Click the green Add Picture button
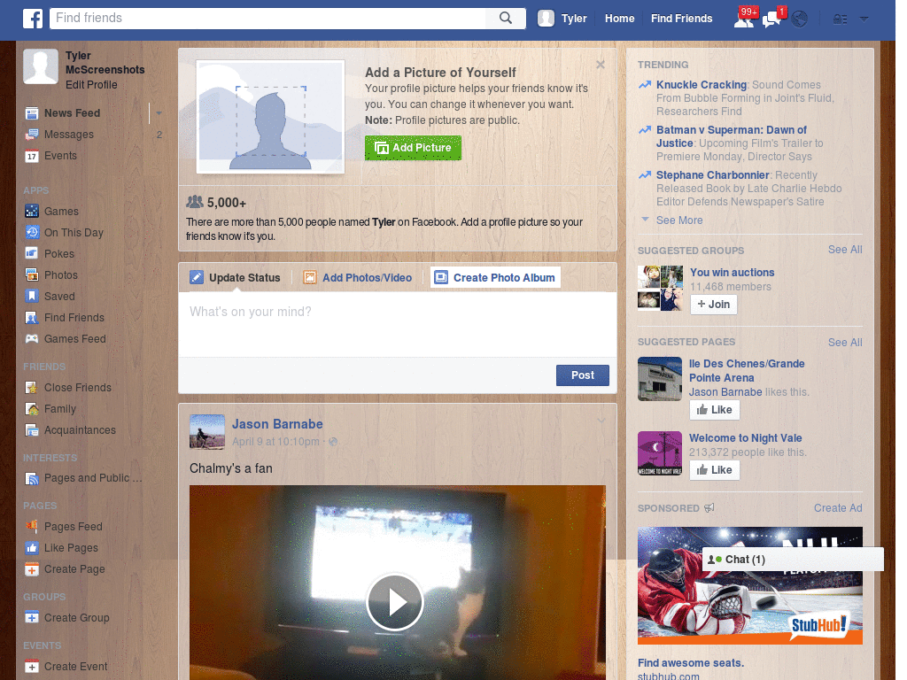This screenshot has width=907, height=680. coord(413,148)
